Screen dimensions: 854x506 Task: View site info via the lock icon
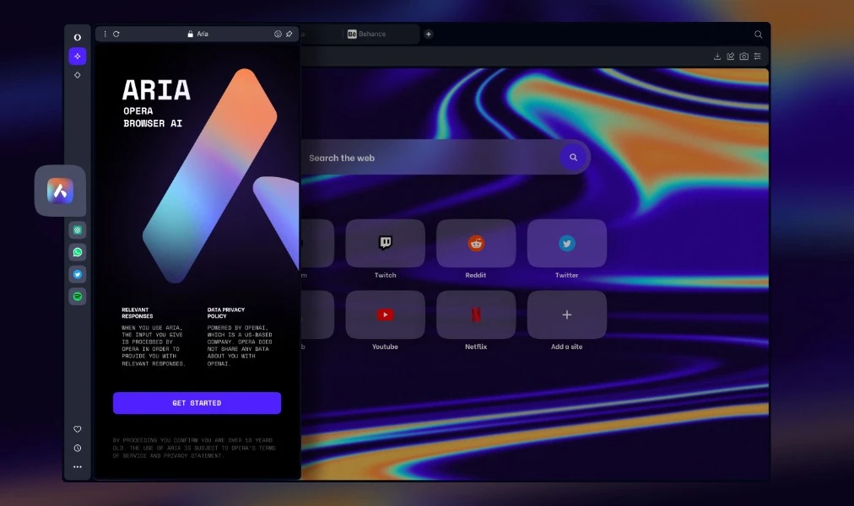189,34
